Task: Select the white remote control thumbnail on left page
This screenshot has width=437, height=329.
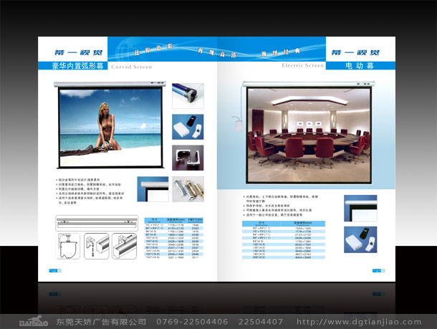Action: 188,126
